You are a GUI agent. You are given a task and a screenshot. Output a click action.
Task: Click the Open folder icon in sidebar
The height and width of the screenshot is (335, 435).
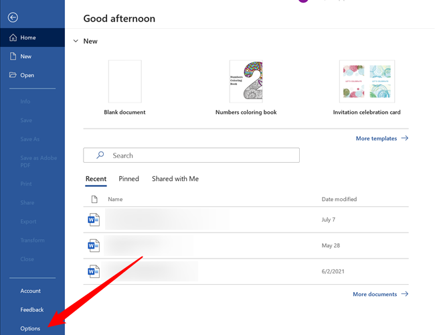13,75
